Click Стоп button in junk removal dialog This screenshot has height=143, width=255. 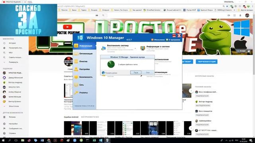coord(148,72)
